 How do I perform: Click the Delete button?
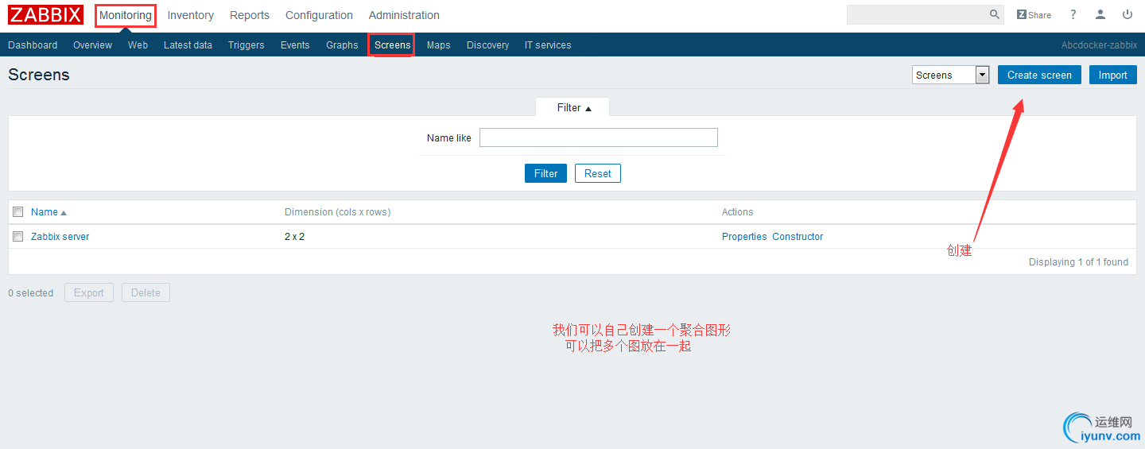tap(146, 292)
